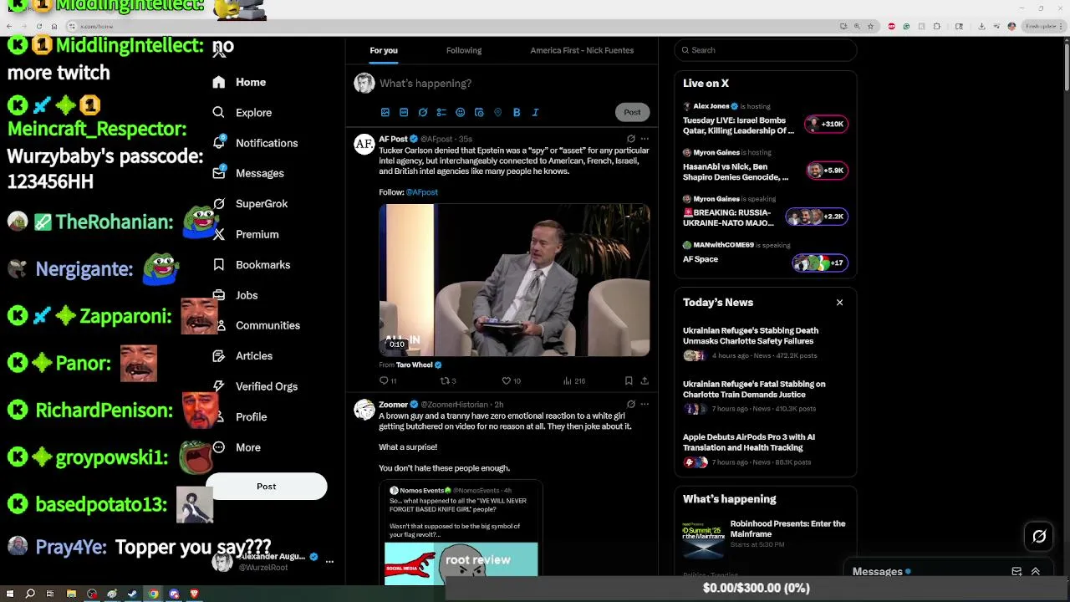Open the taskbar search icon
This screenshot has width=1070, height=602.
coord(30,594)
